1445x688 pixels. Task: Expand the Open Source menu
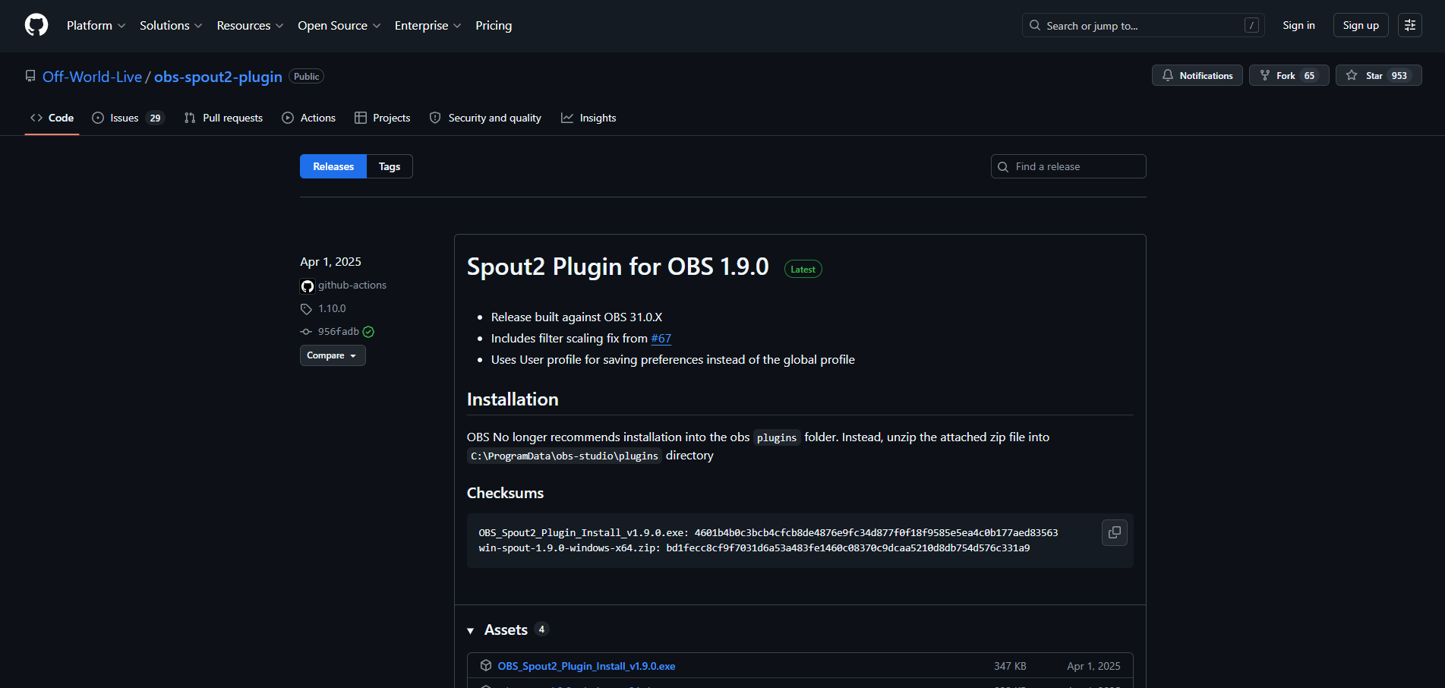click(339, 25)
